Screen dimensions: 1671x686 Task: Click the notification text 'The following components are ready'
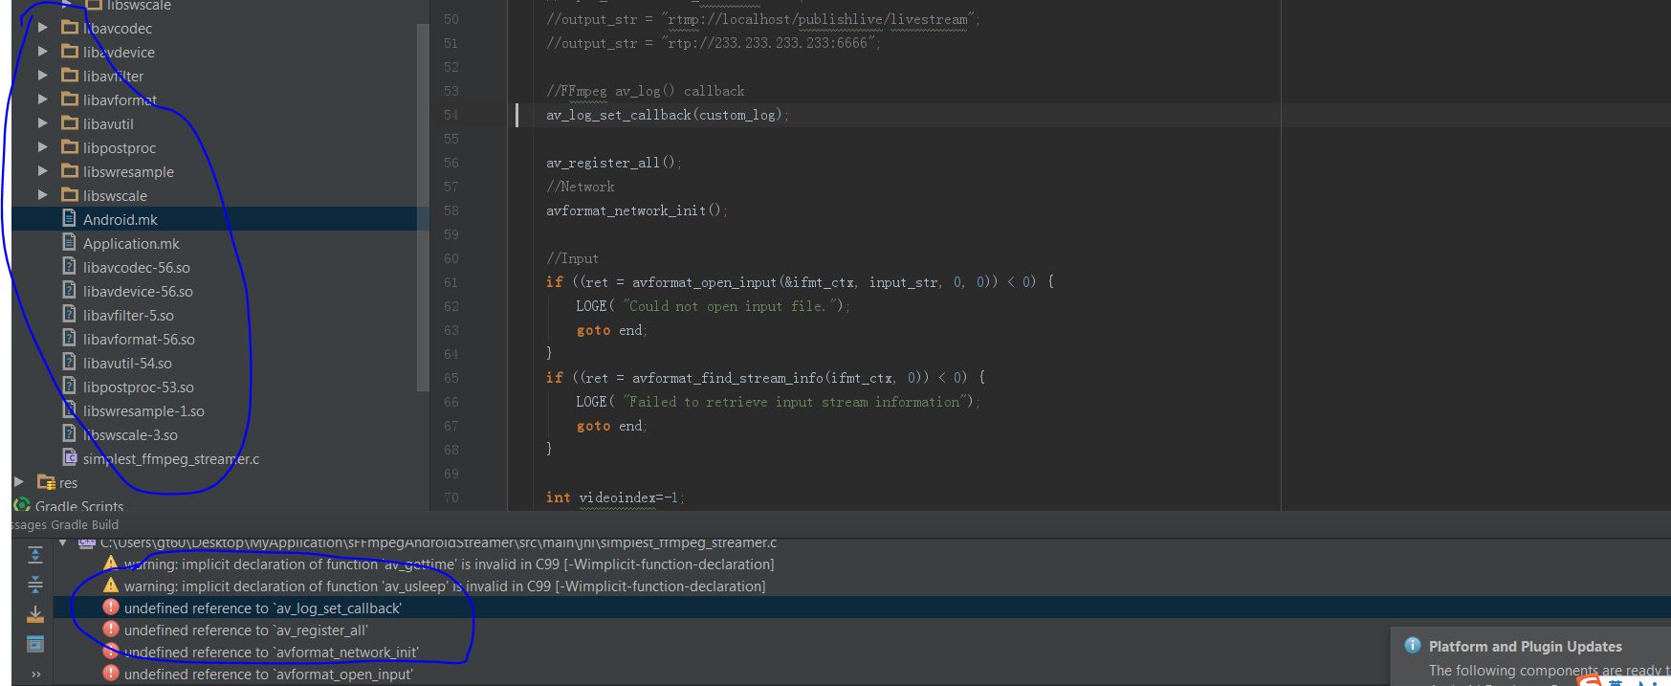pos(1550,670)
